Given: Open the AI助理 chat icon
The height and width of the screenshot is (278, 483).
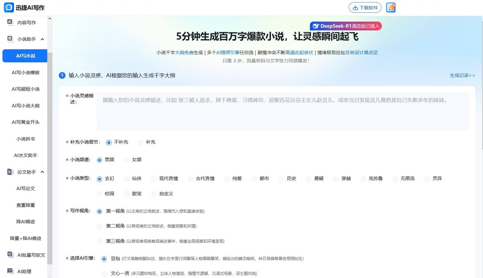Looking at the screenshot, I should pos(11,271).
